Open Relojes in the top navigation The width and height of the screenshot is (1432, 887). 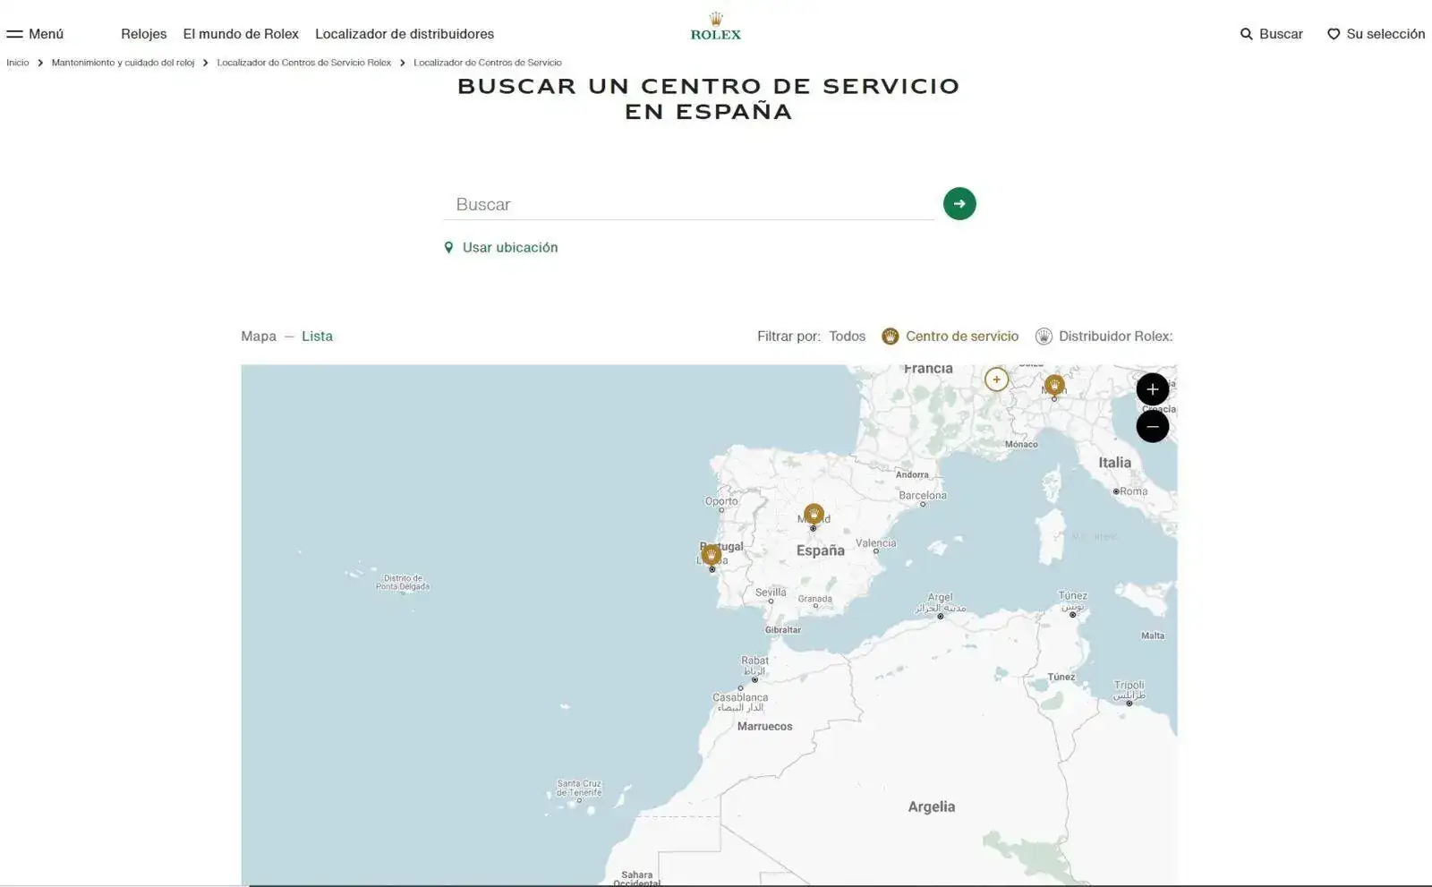tap(144, 34)
